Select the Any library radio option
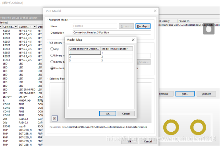Image resolution: width=220 pixels, height=146 pixels. (54, 49)
